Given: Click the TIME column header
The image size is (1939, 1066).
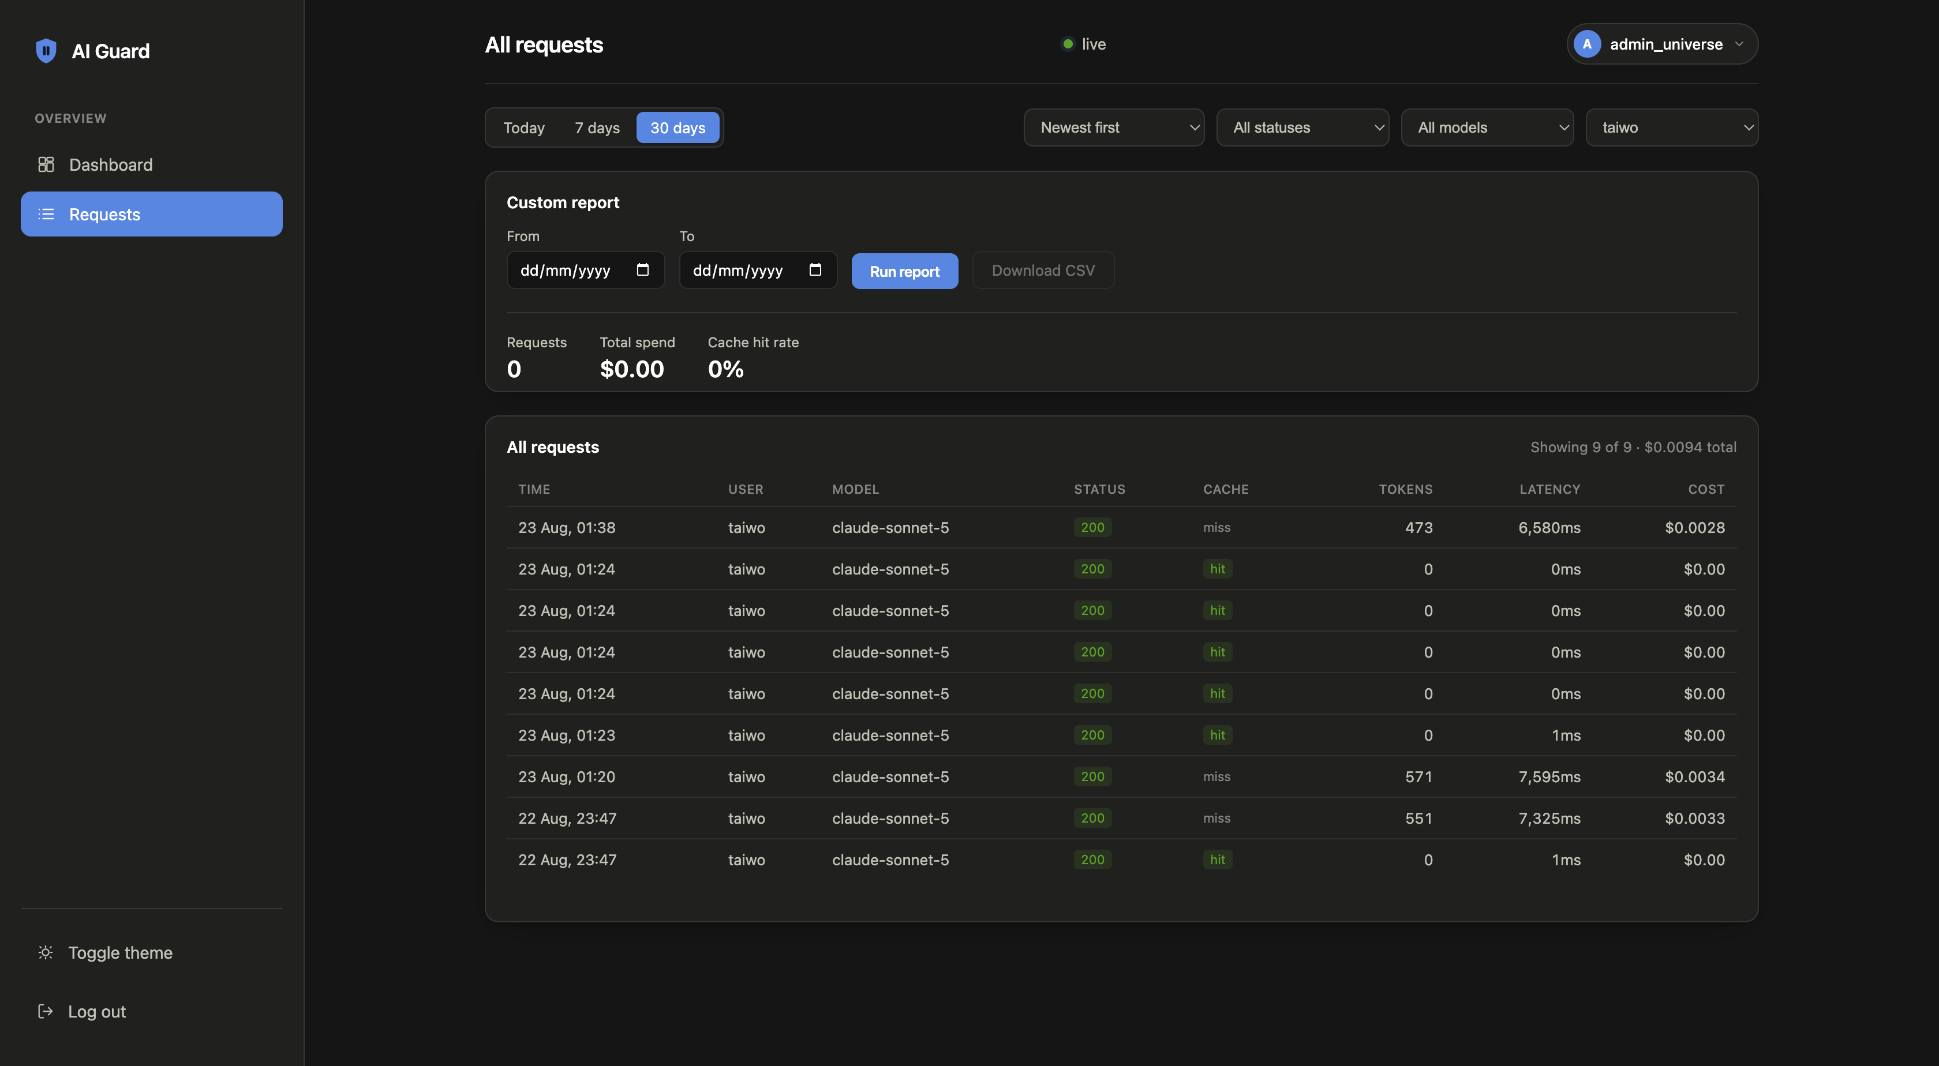Looking at the screenshot, I should tap(534, 489).
